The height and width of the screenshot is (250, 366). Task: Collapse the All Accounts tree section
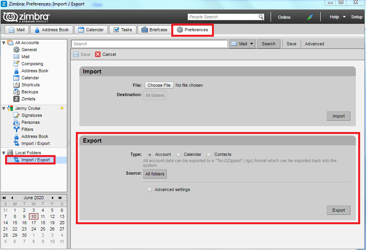point(4,43)
